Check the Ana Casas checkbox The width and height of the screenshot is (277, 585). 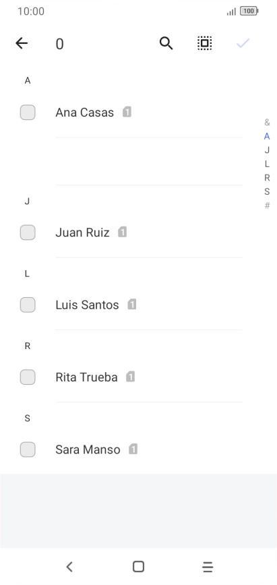[28, 113]
